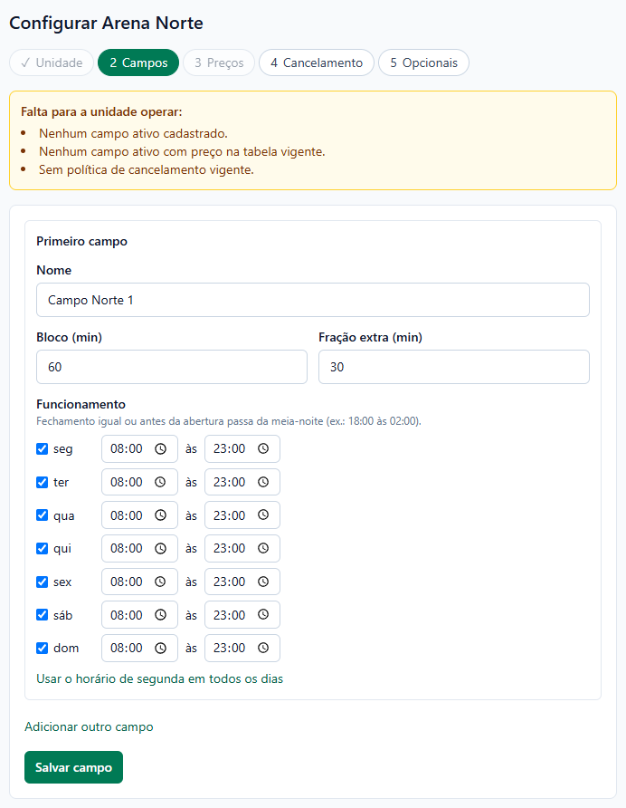Uncheck the ter day checkbox

tap(43, 482)
